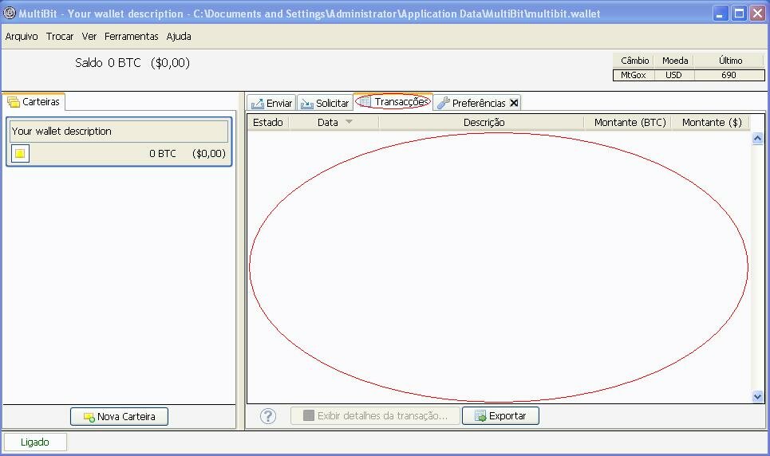Open the Trocar menu
770x456 pixels.
[x=60, y=37]
